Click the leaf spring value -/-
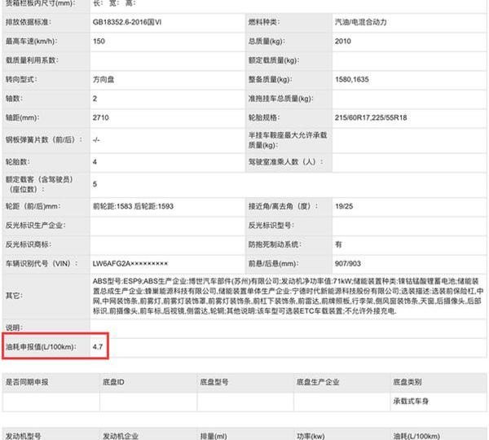 pyautogui.click(x=96, y=139)
